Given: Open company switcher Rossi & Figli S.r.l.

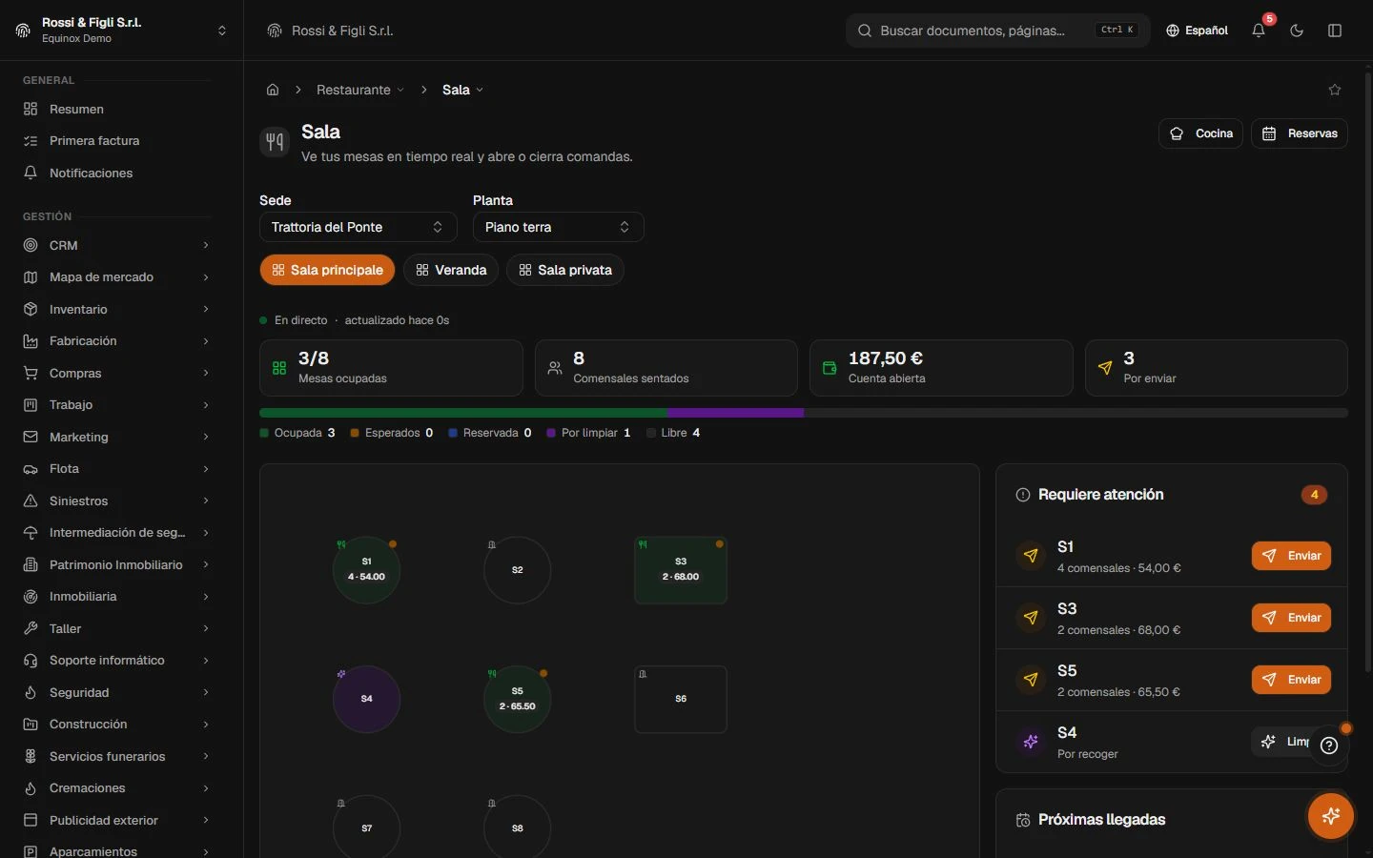Looking at the screenshot, I should tap(122, 31).
